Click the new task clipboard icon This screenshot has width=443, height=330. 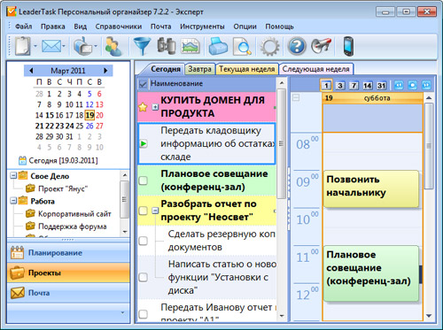[x=23, y=46]
